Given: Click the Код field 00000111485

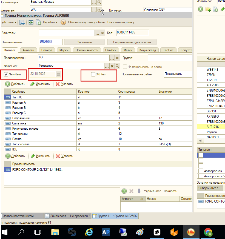Looking at the screenshot, I should [x=132, y=33].
